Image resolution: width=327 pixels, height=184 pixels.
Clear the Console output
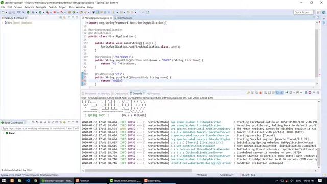[x=265, y=93]
